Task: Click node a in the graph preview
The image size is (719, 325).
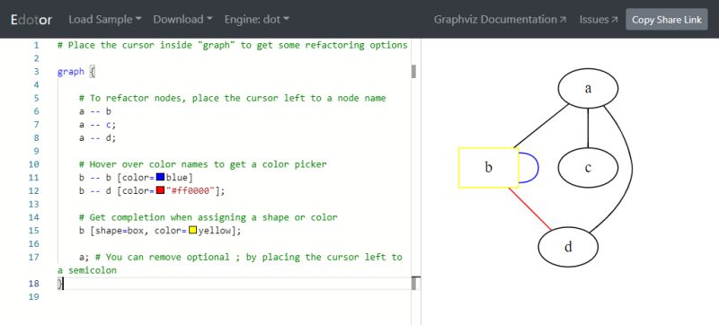Action: point(588,88)
